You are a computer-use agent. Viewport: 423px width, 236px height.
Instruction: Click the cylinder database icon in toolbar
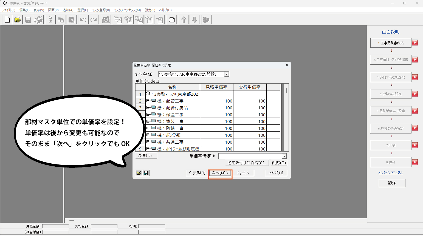click(172, 20)
